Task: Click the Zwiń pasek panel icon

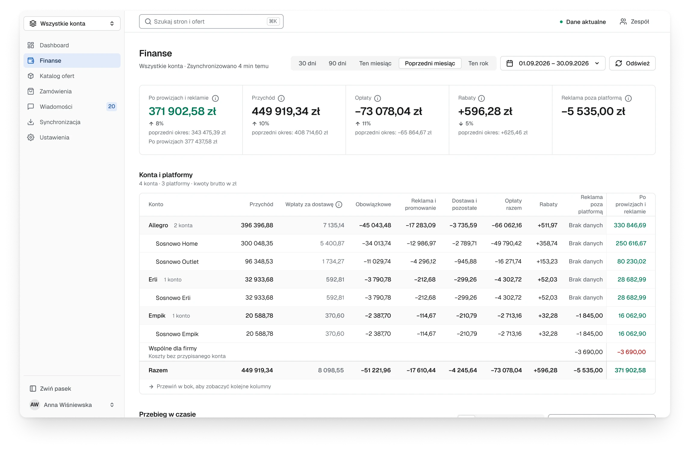Action: click(x=33, y=389)
